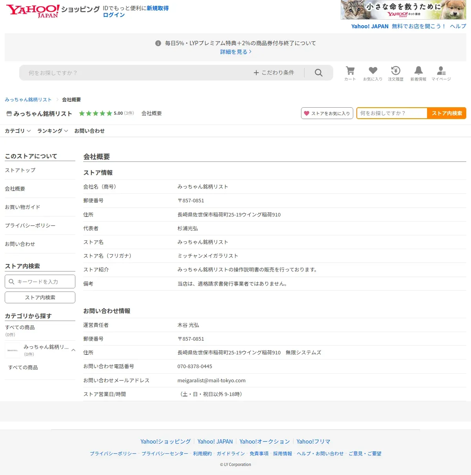Click the Yahoo! JAPAN Shopping logo

[53, 11]
